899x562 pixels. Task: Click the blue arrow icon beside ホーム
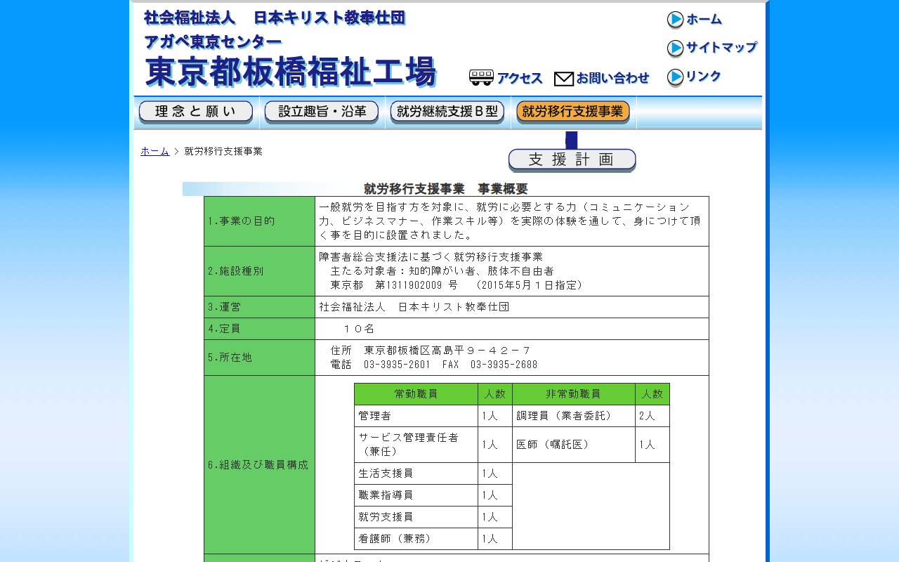[x=675, y=20]
